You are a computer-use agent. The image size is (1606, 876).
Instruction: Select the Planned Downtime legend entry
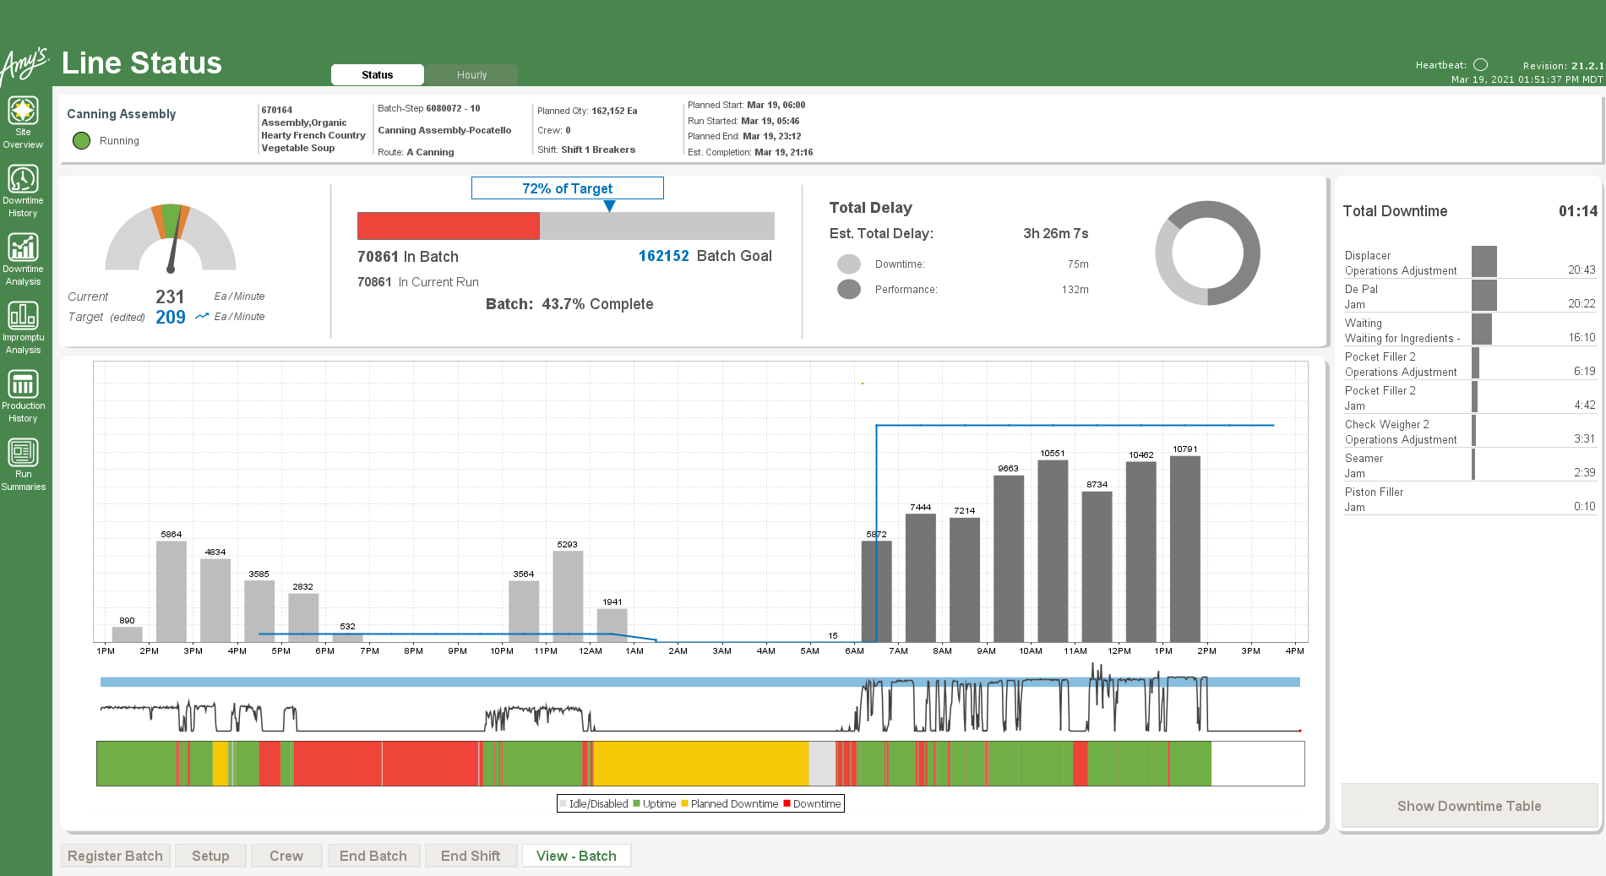point(729,803)
